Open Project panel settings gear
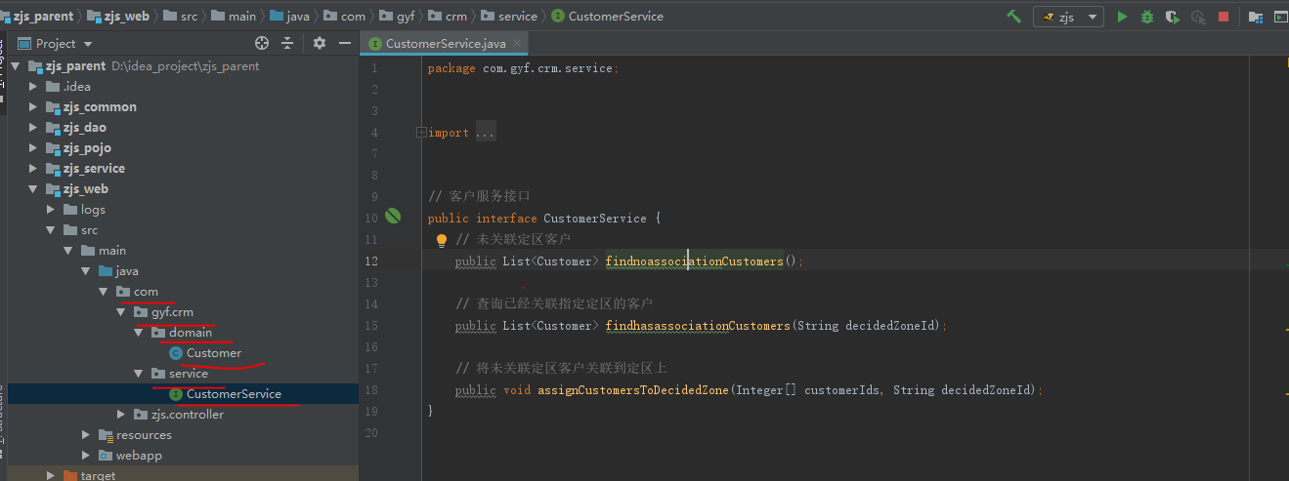 click(320, 43)
